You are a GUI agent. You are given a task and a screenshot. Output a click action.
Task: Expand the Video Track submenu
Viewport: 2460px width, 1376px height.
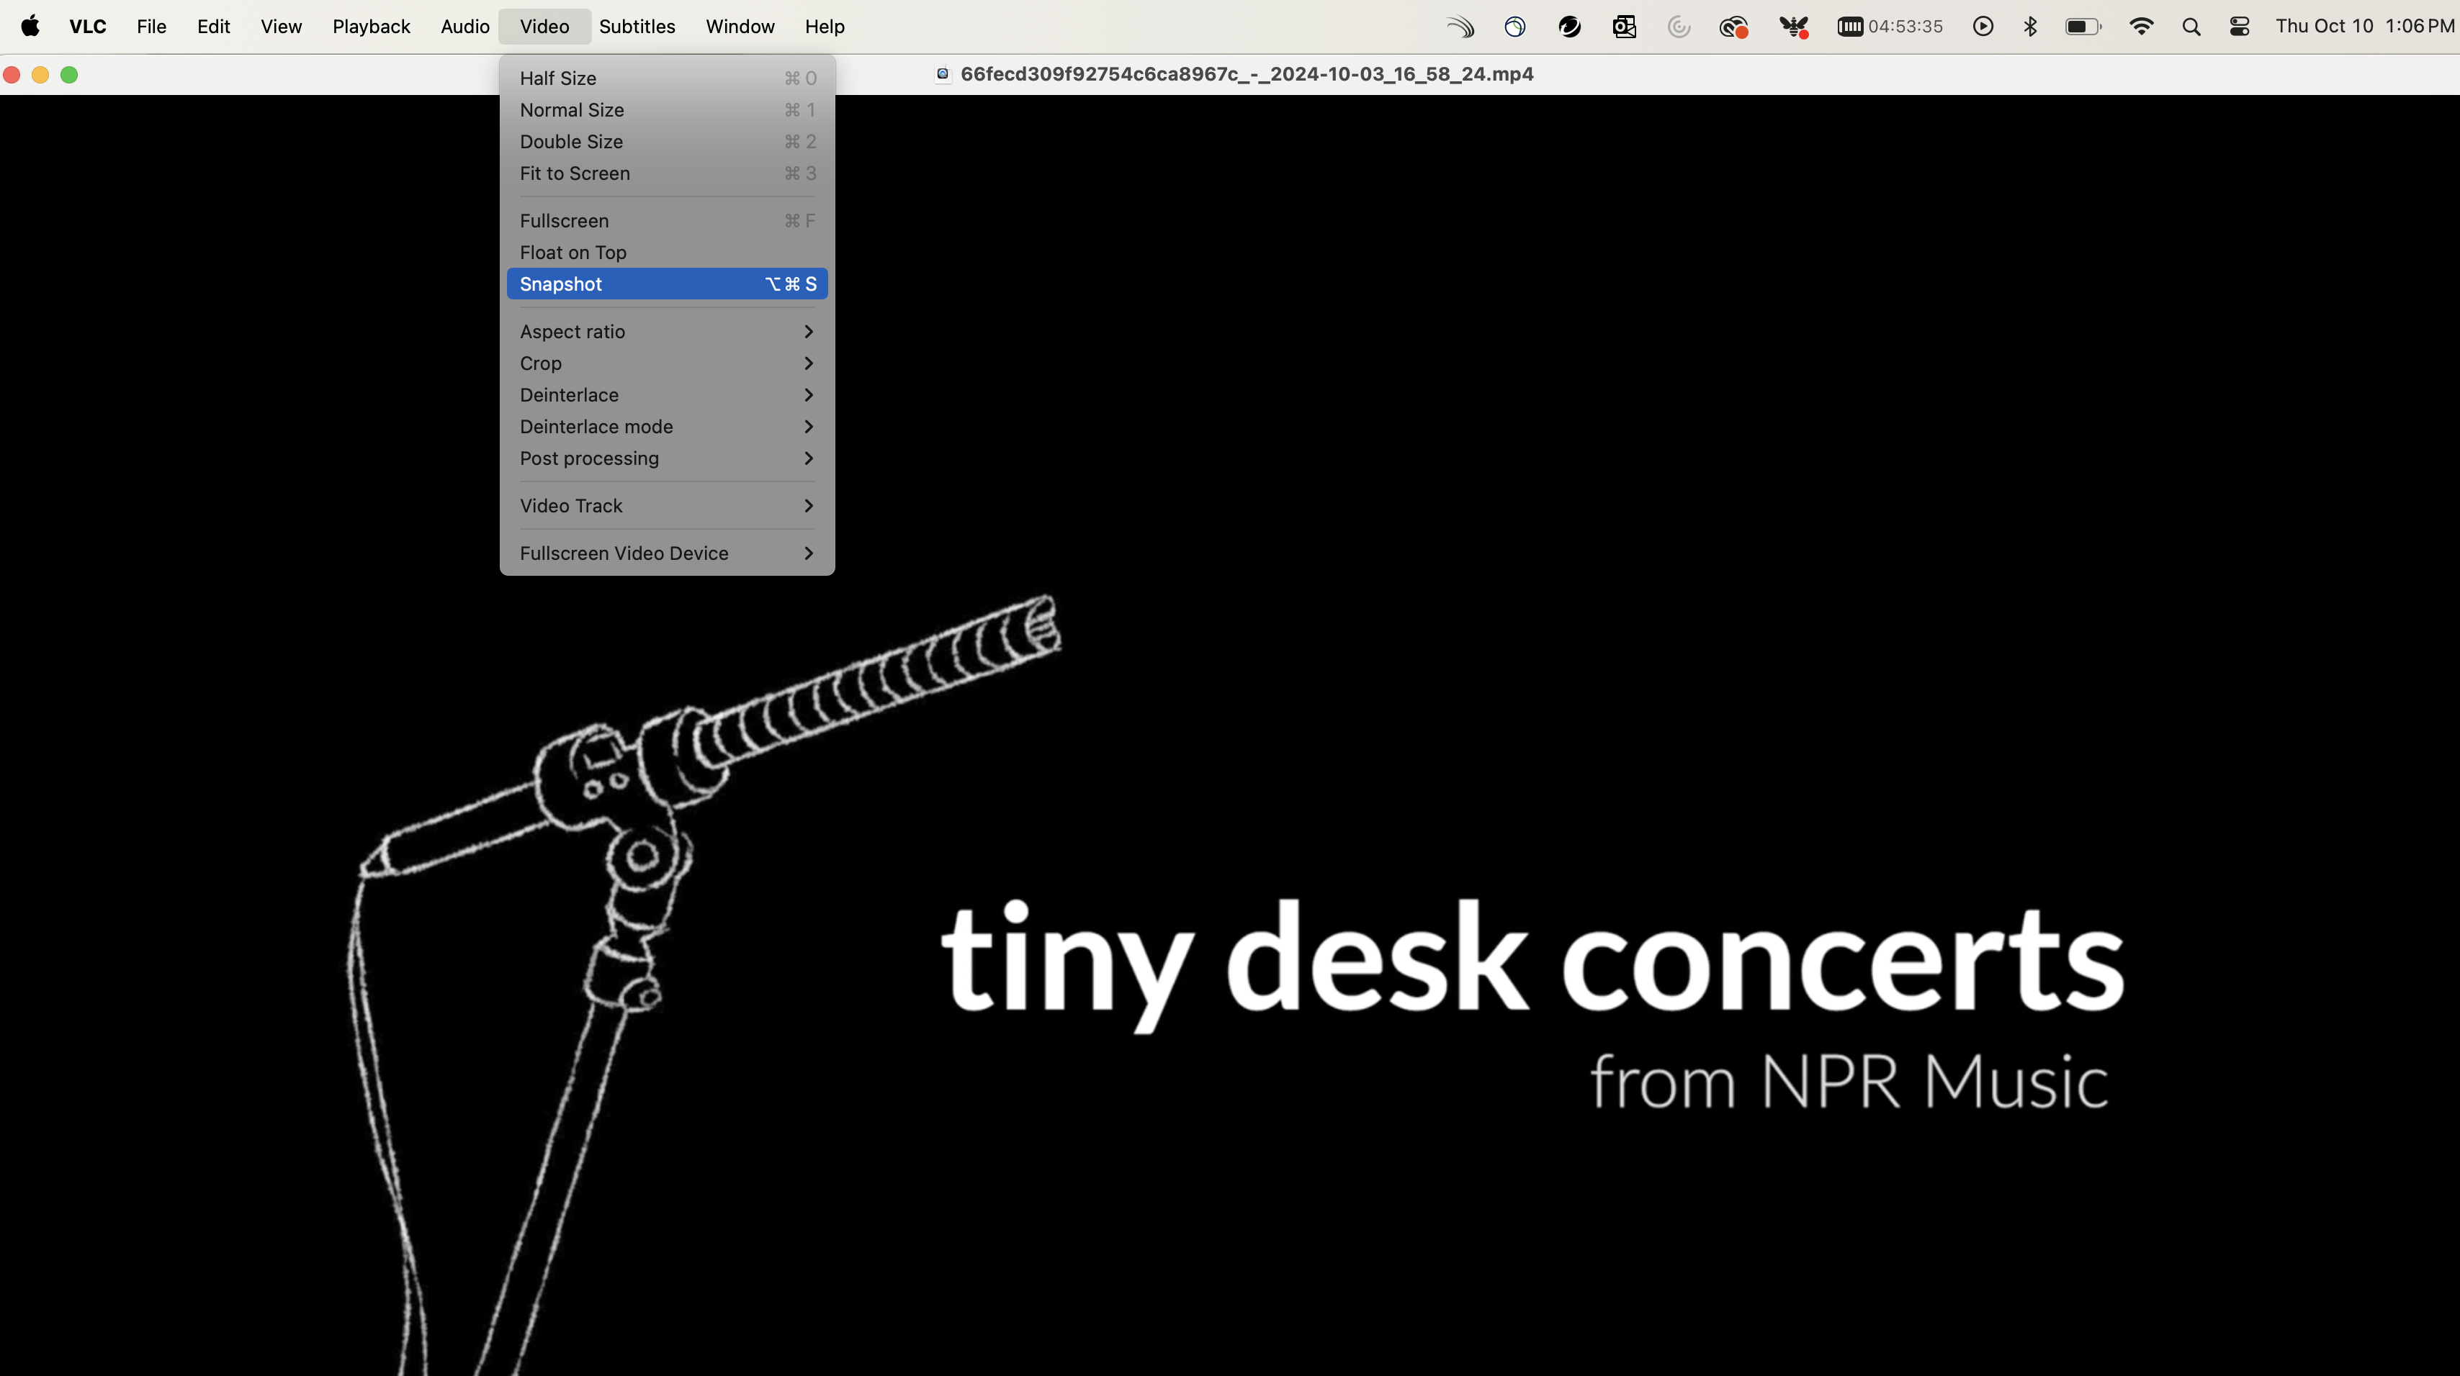668,504
